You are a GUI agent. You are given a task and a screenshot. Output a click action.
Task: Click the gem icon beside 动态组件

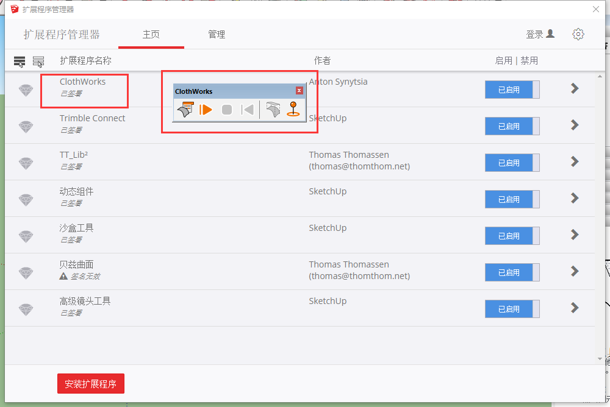pyautogui.click(x=26, y=200)
